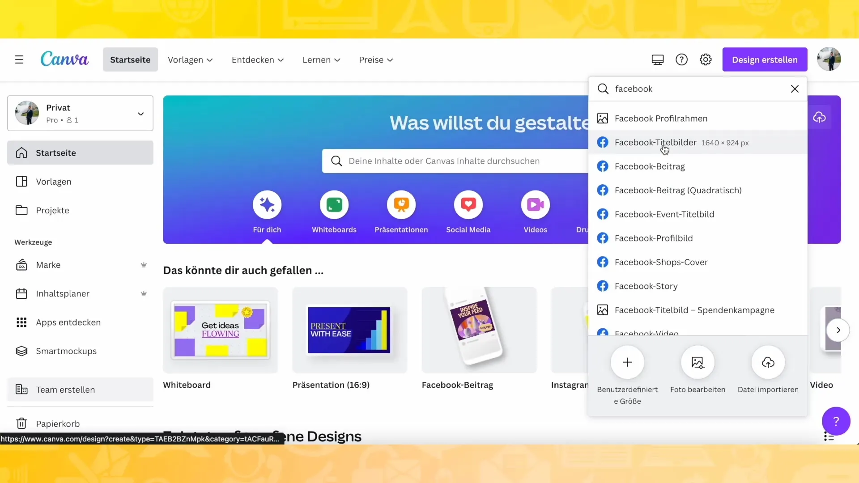Click the Foto bearbeiten icon
859x483 pixels.
tap(698, 362)
